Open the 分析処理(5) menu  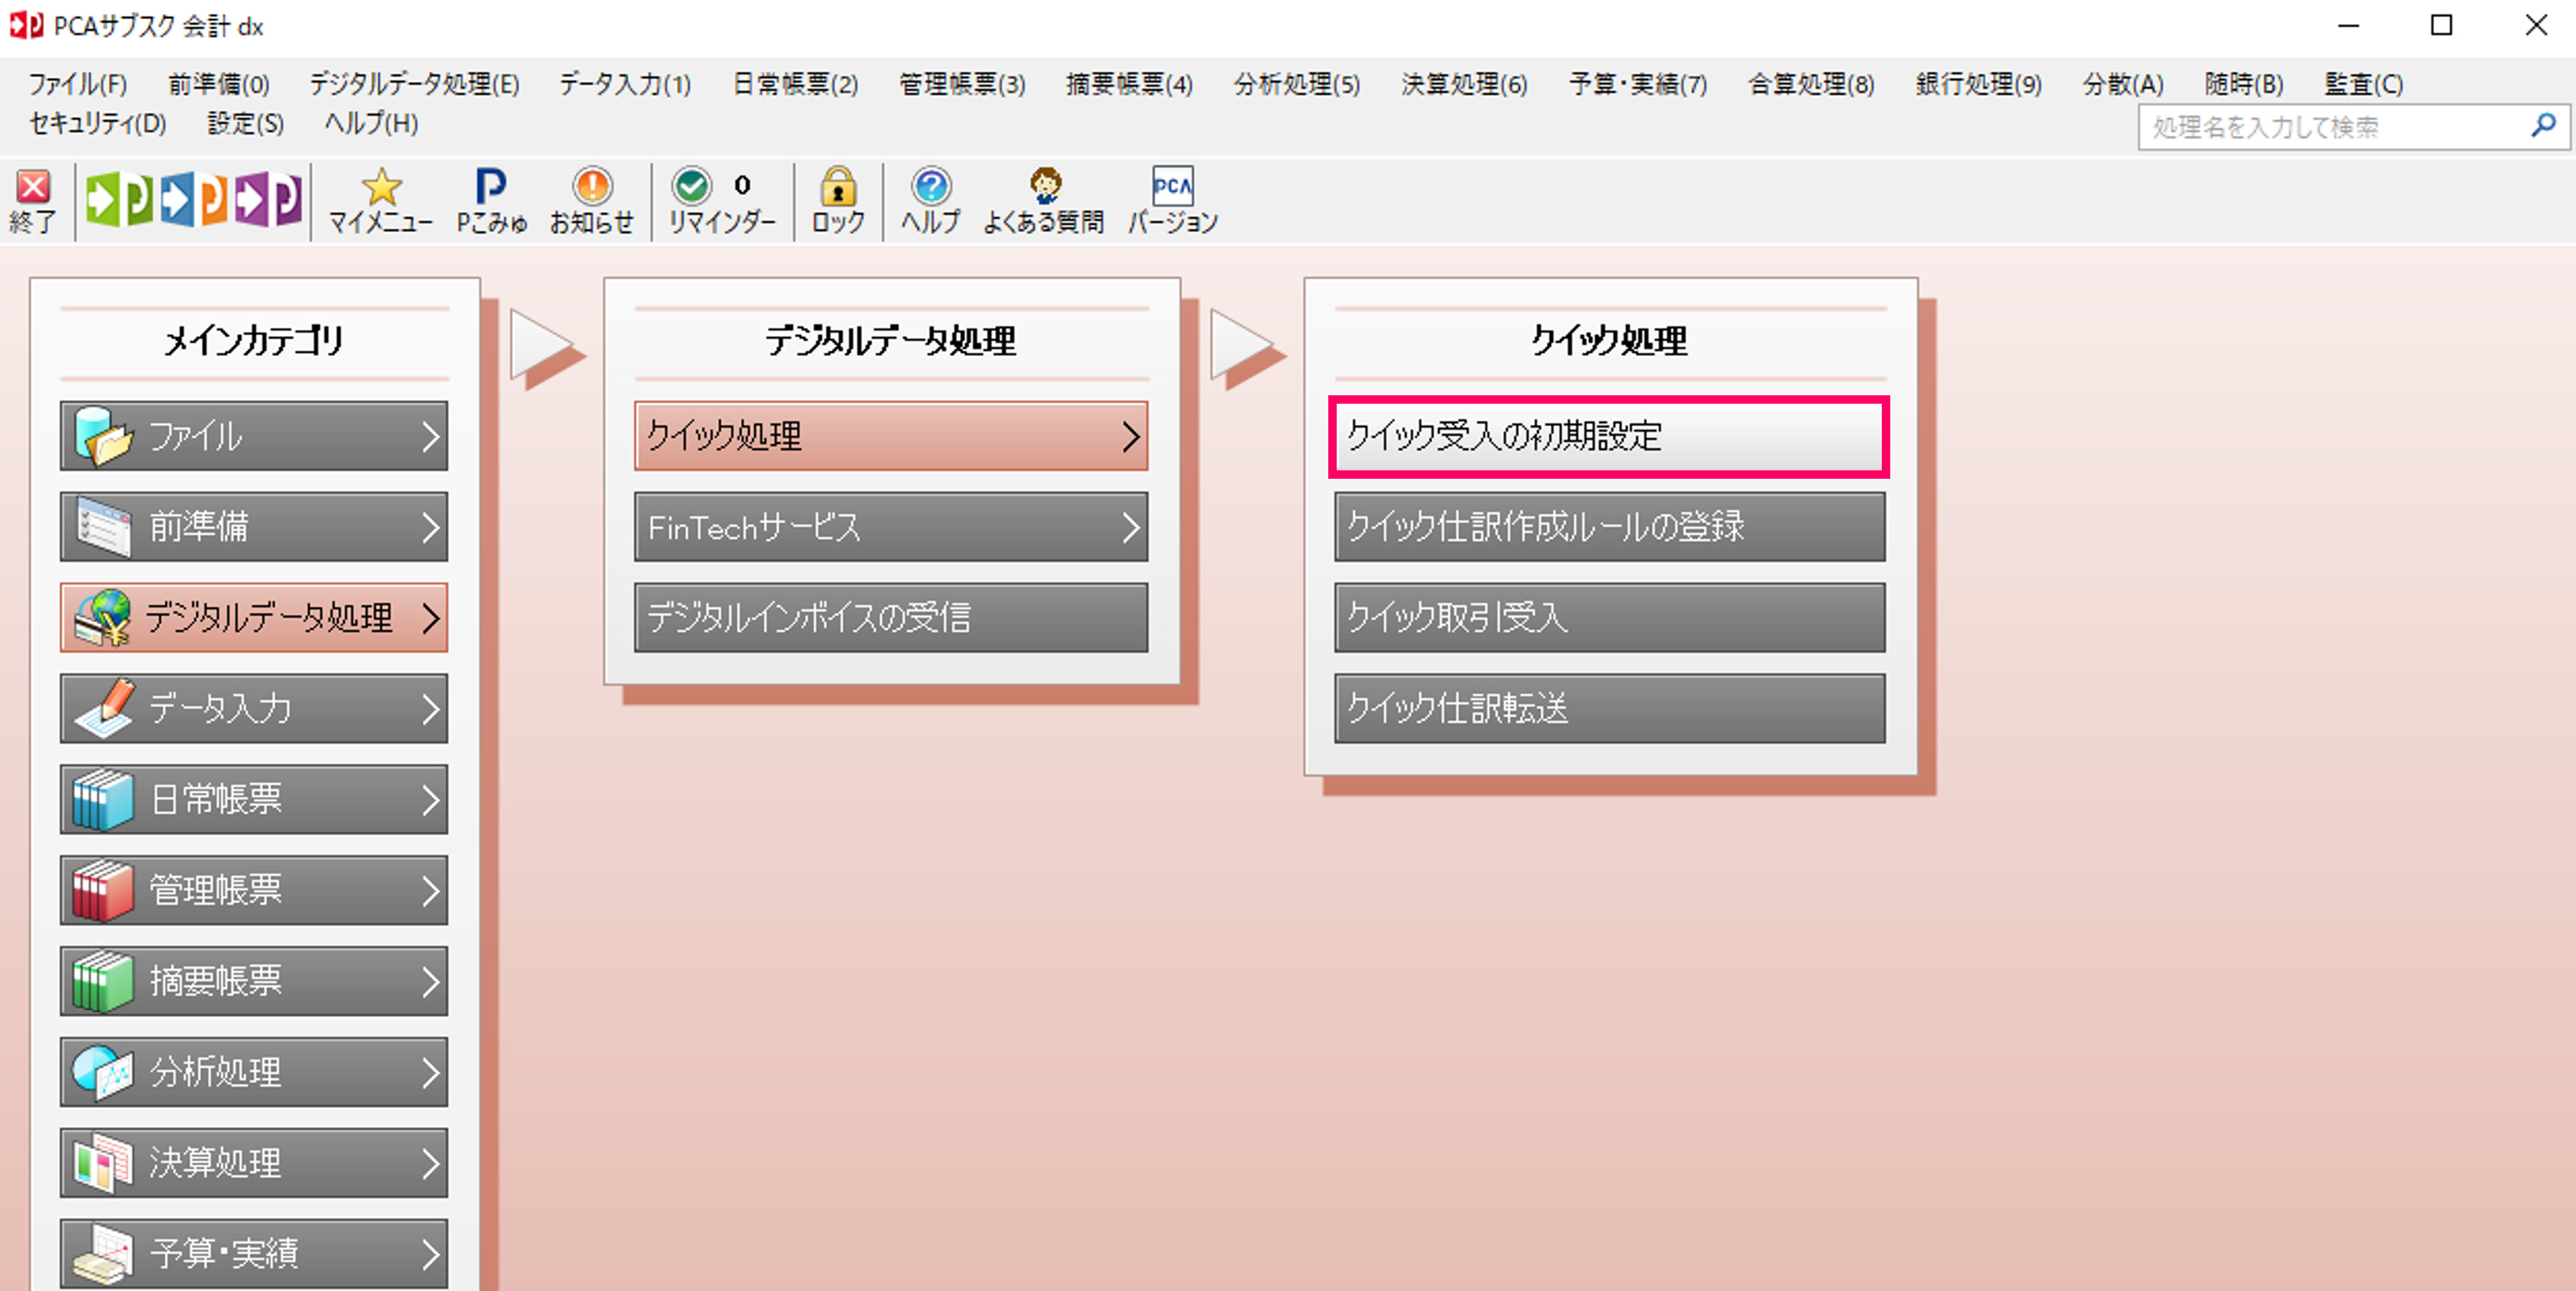click(1296, 84)
